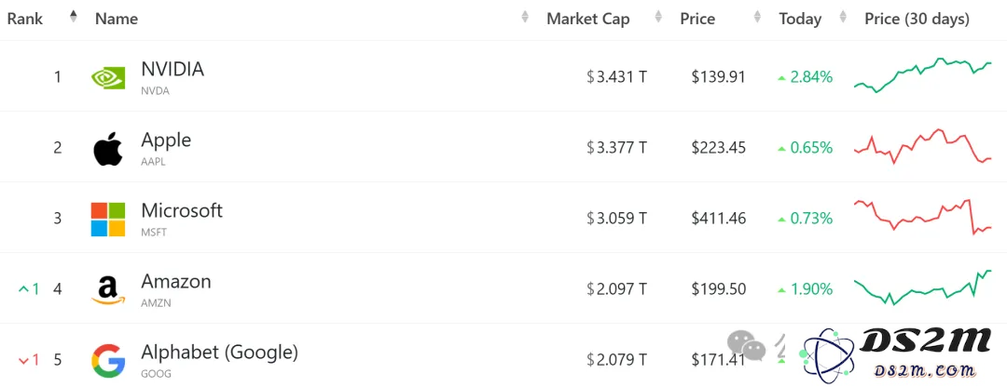
Task: Click the NVIDIA logo icon
Action: click(x=108, y=77)
